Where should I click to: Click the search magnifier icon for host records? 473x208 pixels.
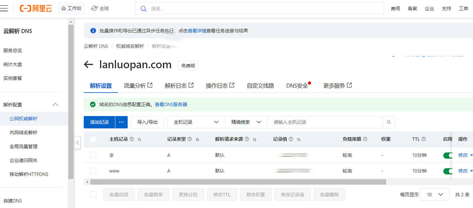pyautogui.click(x=389, y=122)
